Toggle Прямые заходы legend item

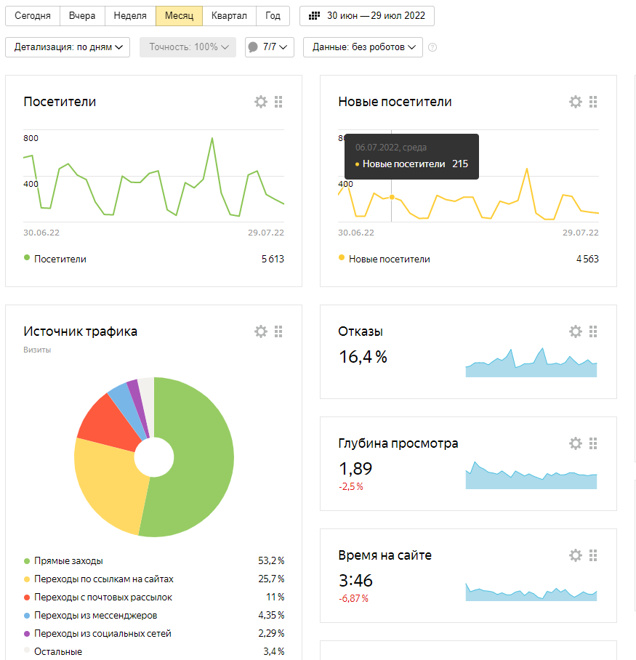(68, 561)
